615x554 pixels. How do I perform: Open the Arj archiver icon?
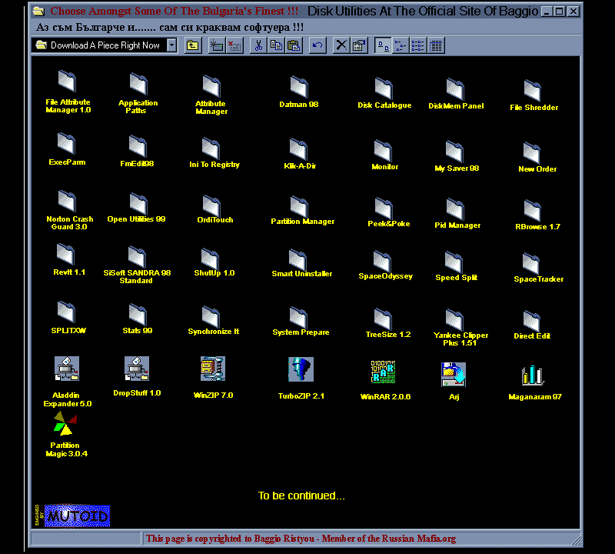click(x=454, y=375)
